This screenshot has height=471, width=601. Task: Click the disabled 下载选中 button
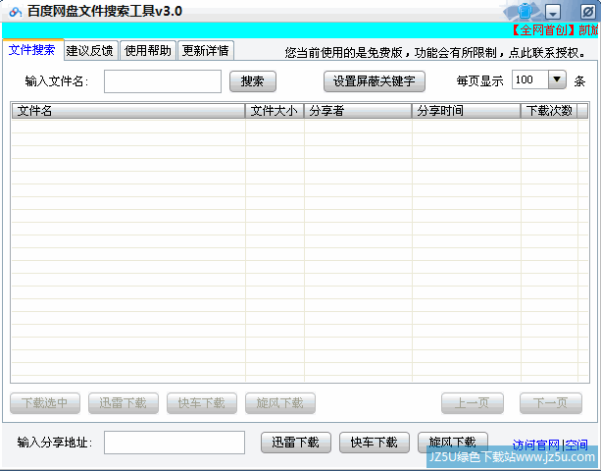45,403
